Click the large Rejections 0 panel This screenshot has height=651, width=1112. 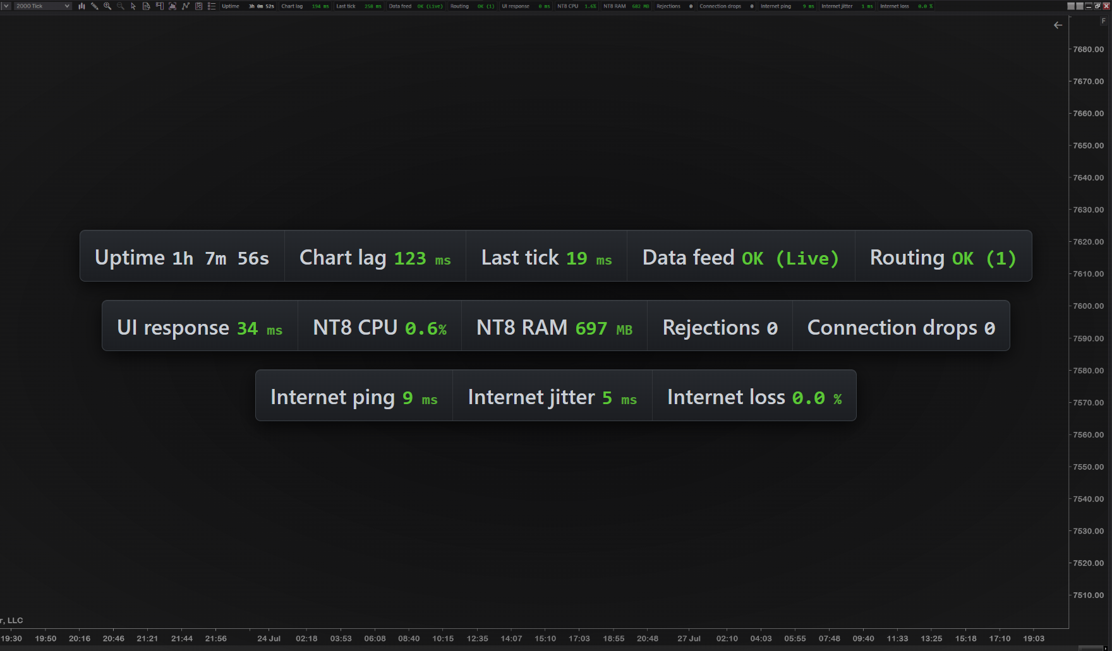tap(720, 326)
